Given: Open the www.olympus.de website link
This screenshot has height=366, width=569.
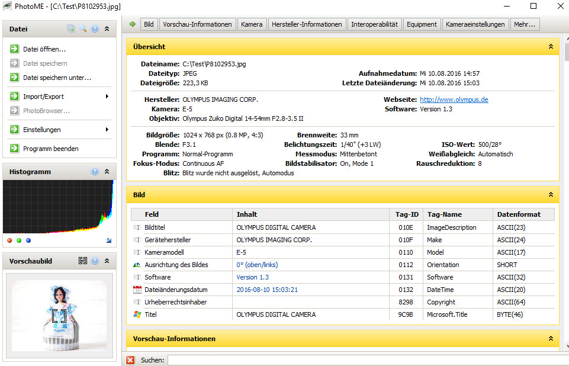Looking at the screenshot, I should pos(454,99).
